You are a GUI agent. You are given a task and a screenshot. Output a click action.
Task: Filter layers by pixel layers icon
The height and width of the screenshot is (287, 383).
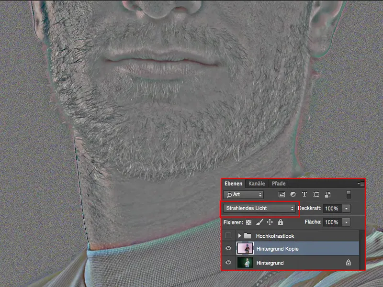(282, 195)
